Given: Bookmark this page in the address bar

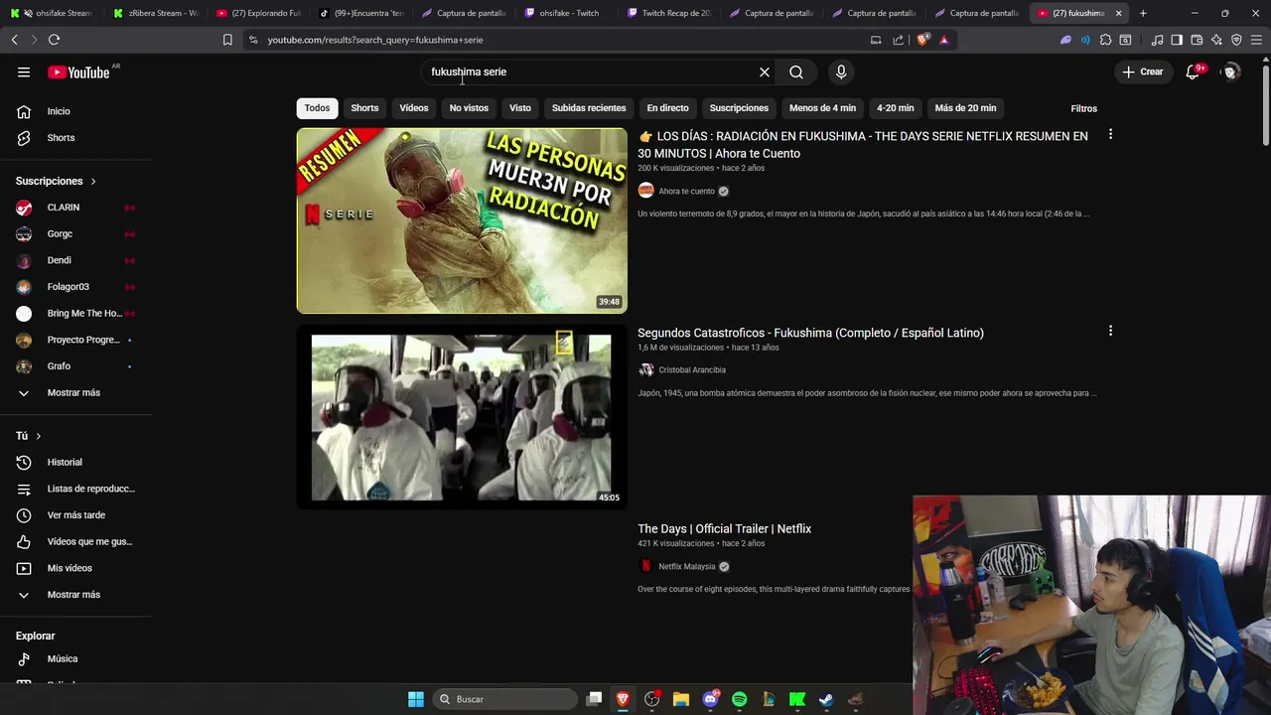Looking at the screenshot, I should click(x=227, y=40).
